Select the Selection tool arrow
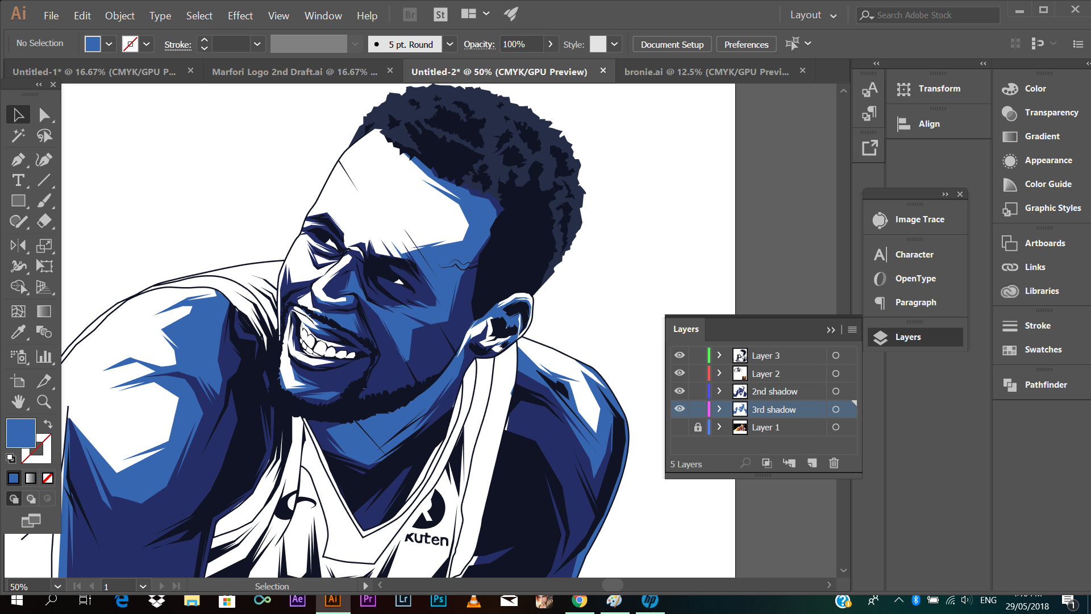Viewport: 1091px width, 614px height. tap(18, 115)
